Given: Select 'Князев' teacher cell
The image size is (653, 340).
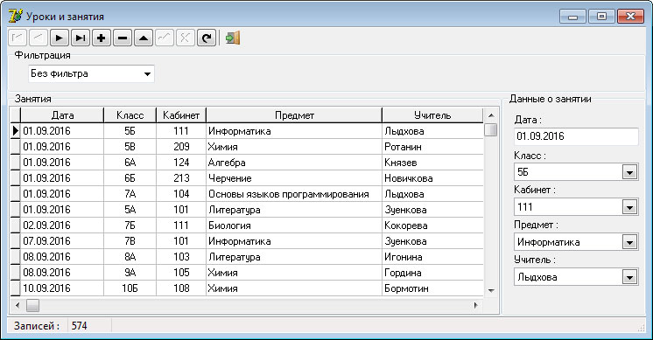Looking at the screenshot, I should (x=432, y=163).
